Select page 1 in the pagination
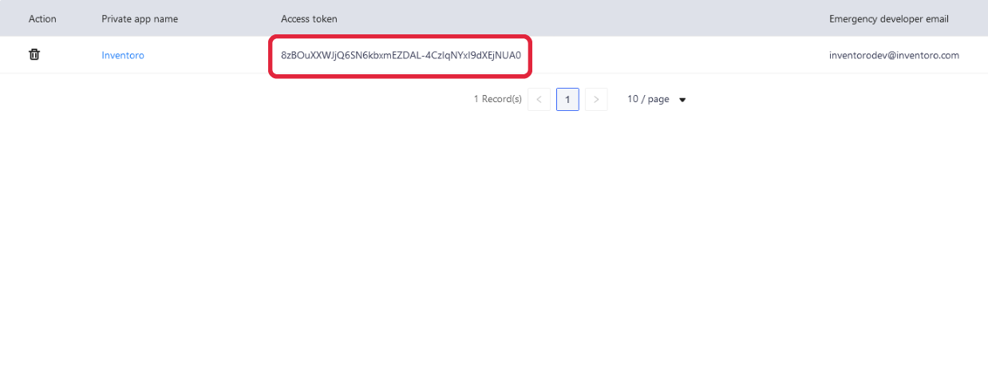 [567, 100]
